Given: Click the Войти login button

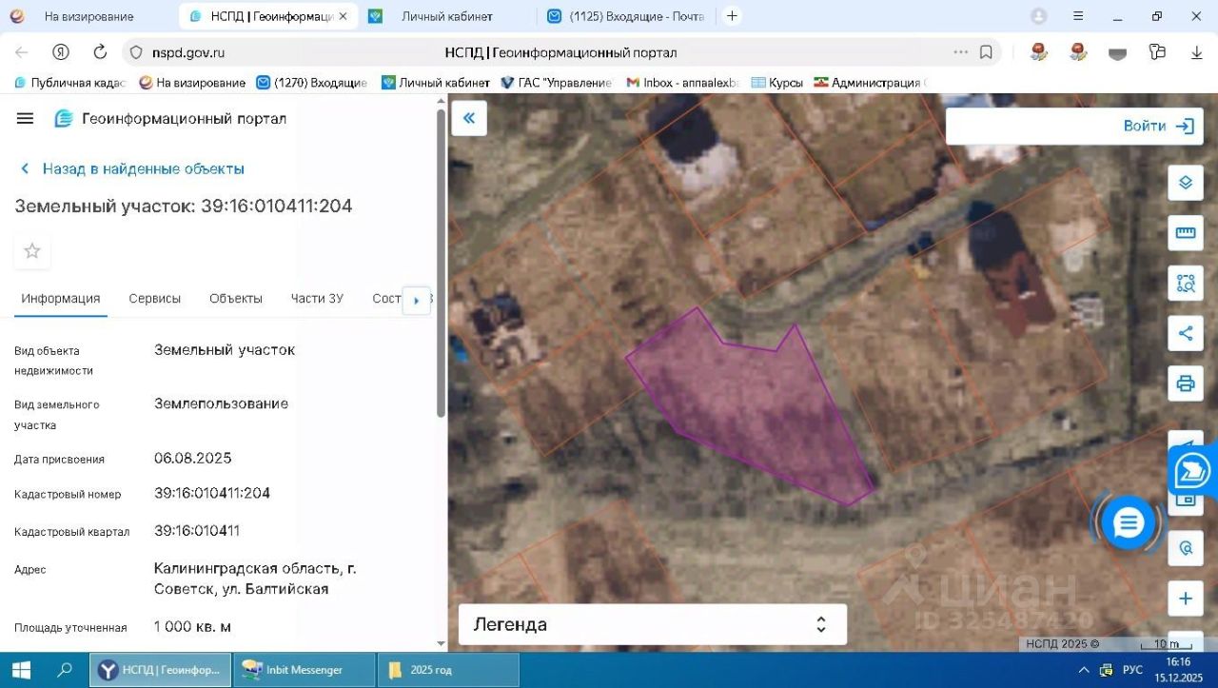Looking at the screenshot, I should 1157,126.
